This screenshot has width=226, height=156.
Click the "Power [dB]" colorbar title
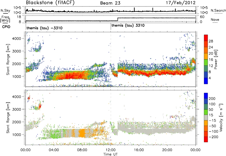coord(216,59)
